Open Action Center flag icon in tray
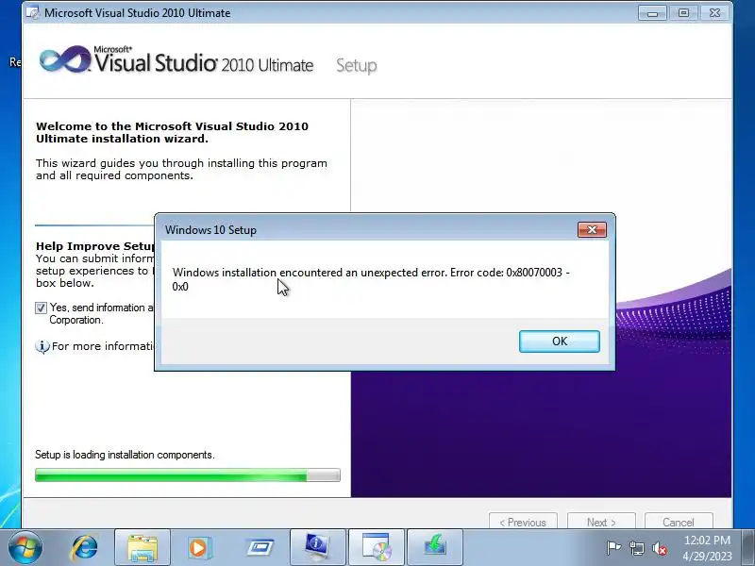Viewport: 755px width, 566px height. 613,548
